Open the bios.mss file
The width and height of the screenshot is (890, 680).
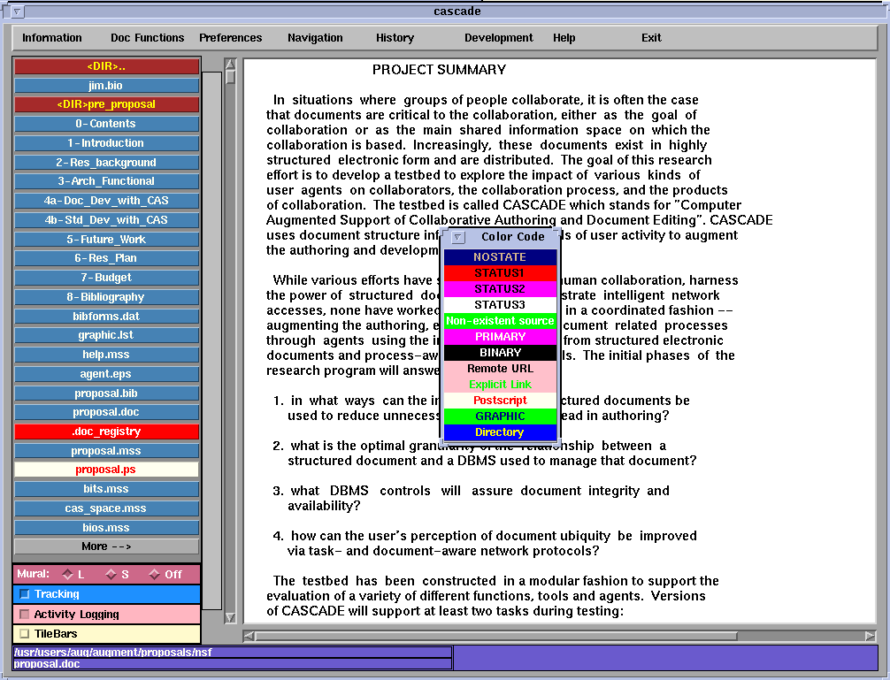tap(106, 527)
